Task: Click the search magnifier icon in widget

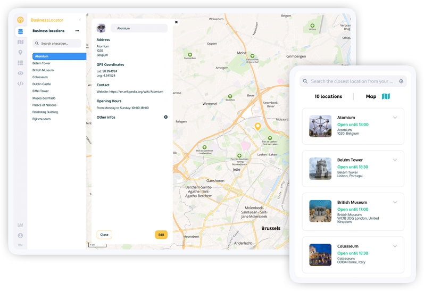Action: [x=305, y=81]
